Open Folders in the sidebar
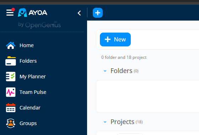The width and height of the screenshot is (199, 135). [x=28, y=61]
